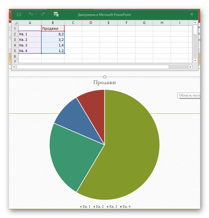Click the Кв. 4 legend entry

tap(125, 206)
